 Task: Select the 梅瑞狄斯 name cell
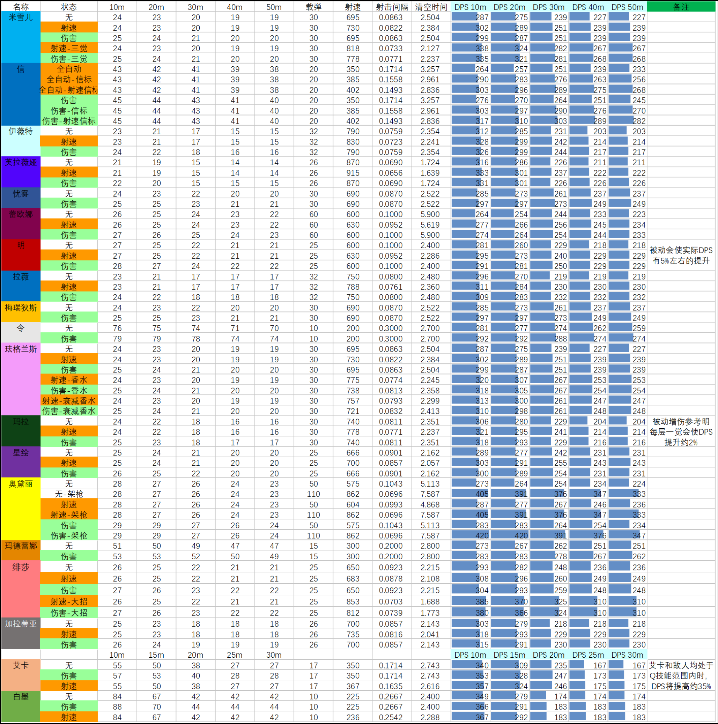(x=21, y=312)
